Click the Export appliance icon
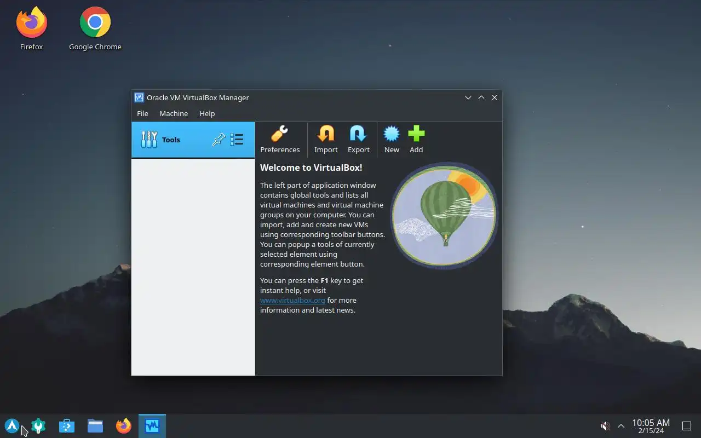The image size is (701, 438). click(359, 140)
